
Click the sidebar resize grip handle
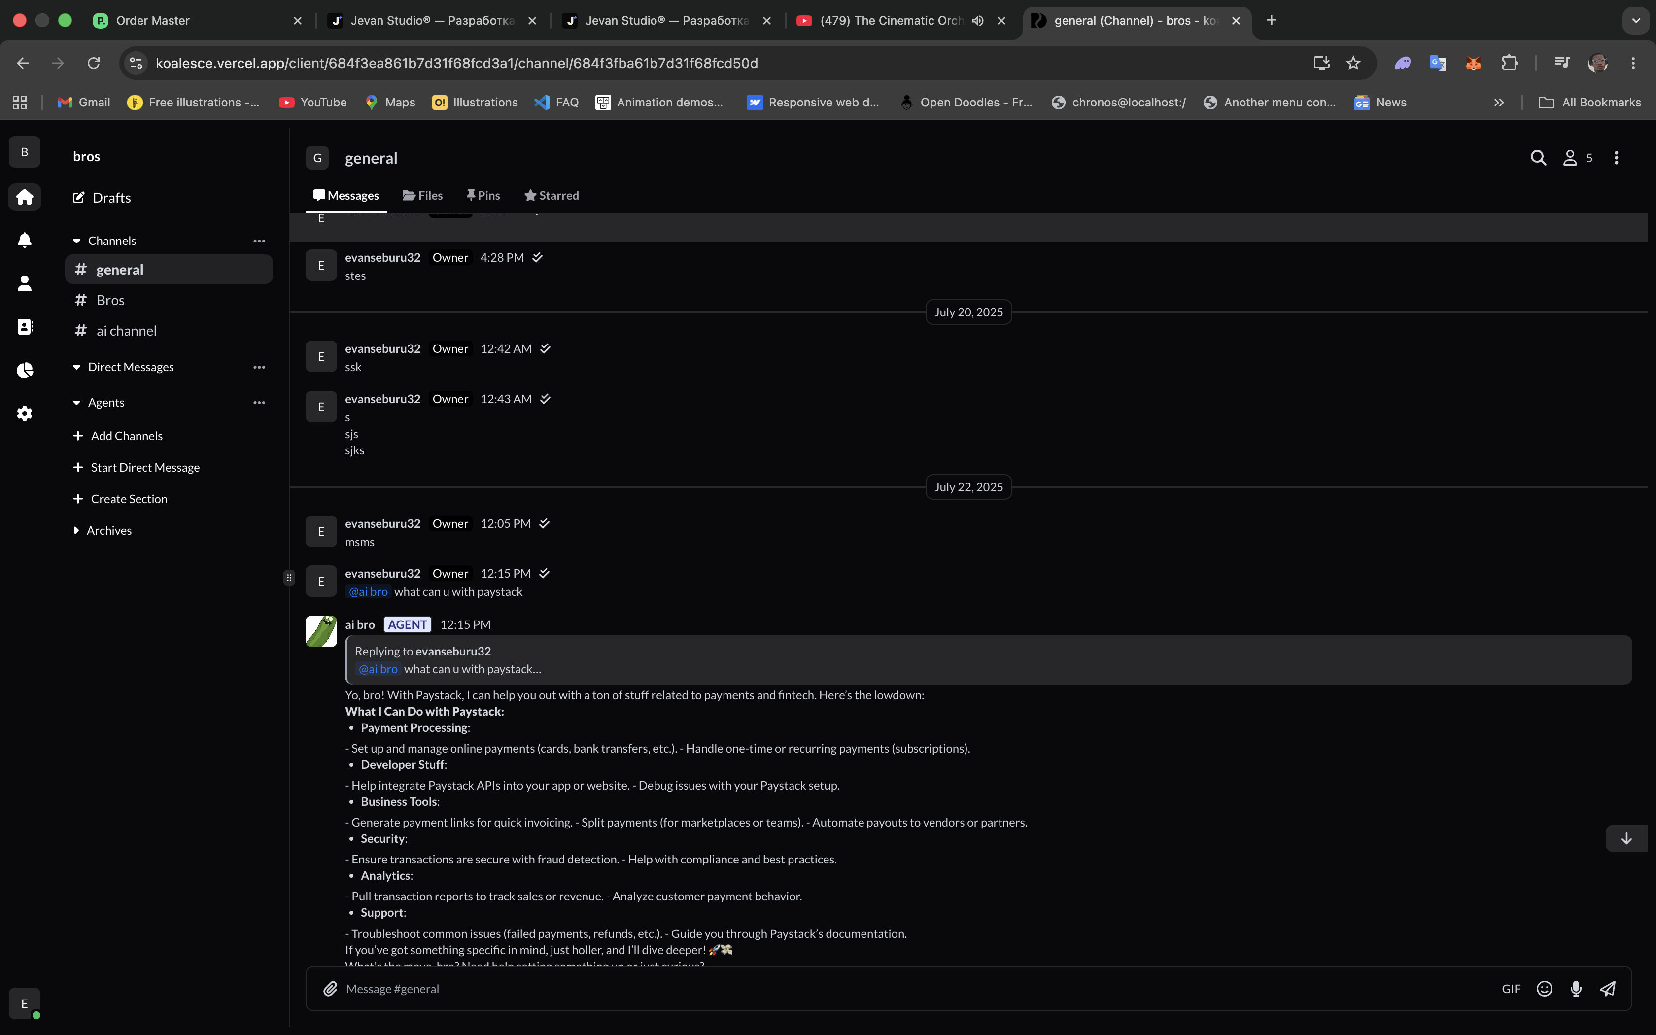coord(289,578)
